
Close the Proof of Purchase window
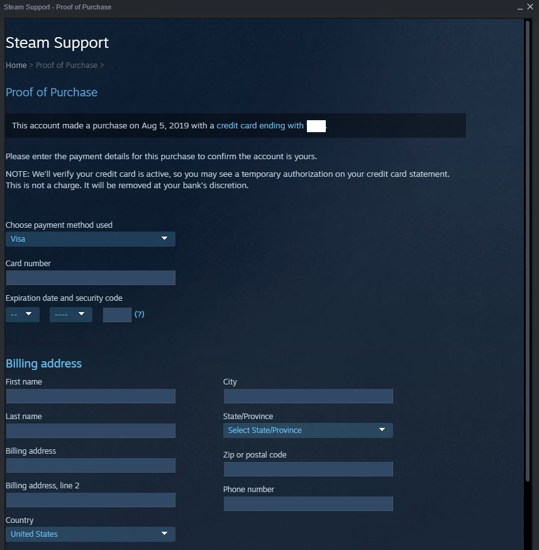530,7
